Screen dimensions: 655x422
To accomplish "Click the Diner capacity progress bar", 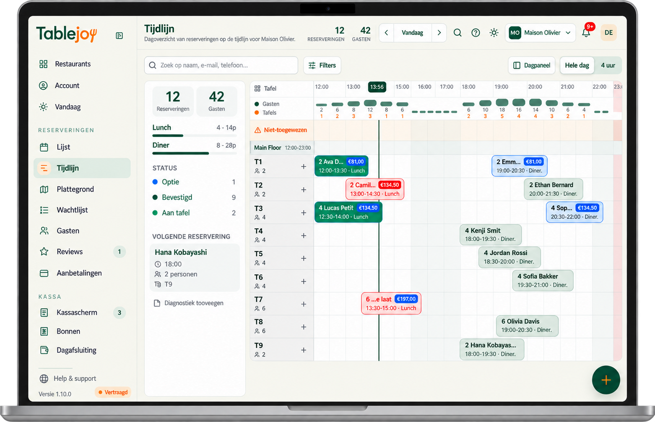I will pyautogui.click(x=194, y=153).
